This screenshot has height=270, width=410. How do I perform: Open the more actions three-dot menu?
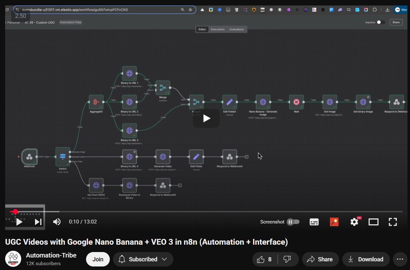tap(400, 259)
